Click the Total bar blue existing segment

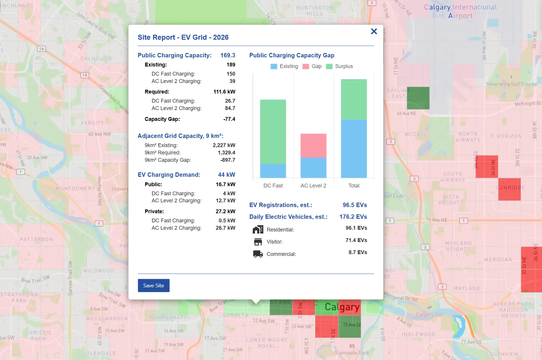tap(354, 149)
